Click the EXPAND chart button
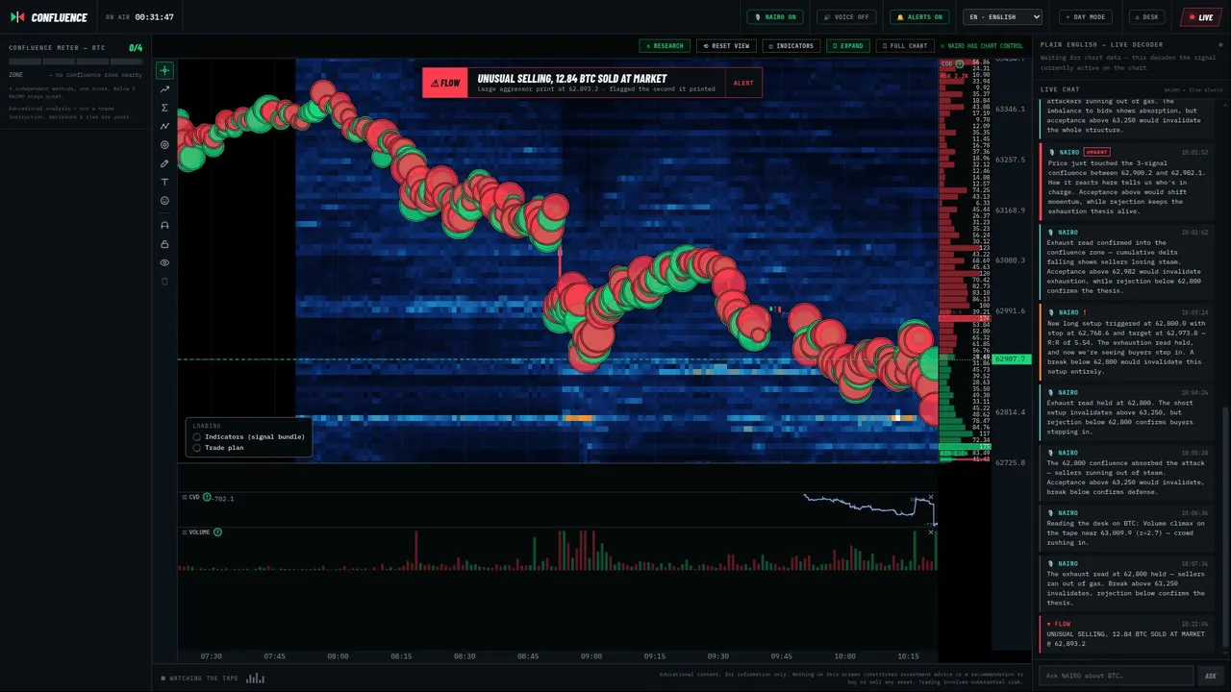 [x=848, y=46]
